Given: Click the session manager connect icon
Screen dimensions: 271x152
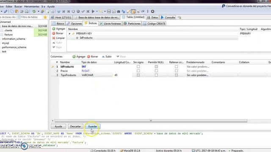Looking at the screenshot, I should click(x=6, y=11).
